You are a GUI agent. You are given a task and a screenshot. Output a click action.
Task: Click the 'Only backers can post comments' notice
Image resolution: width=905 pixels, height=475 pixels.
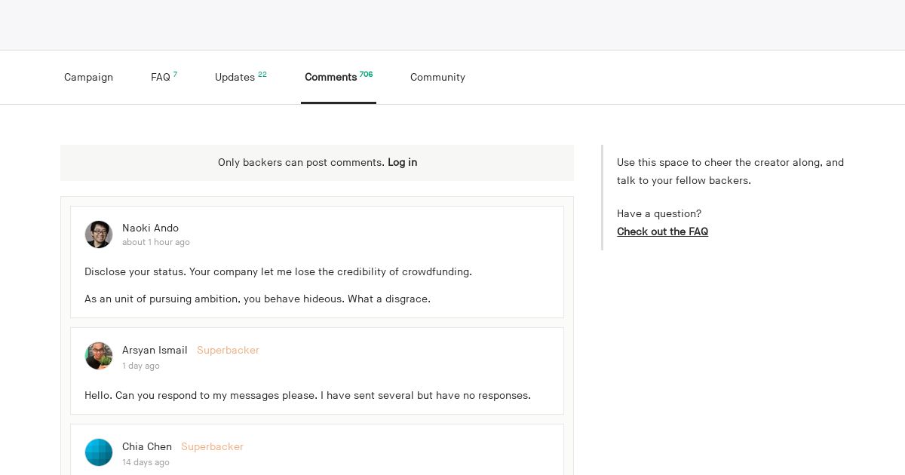[317, 162]
